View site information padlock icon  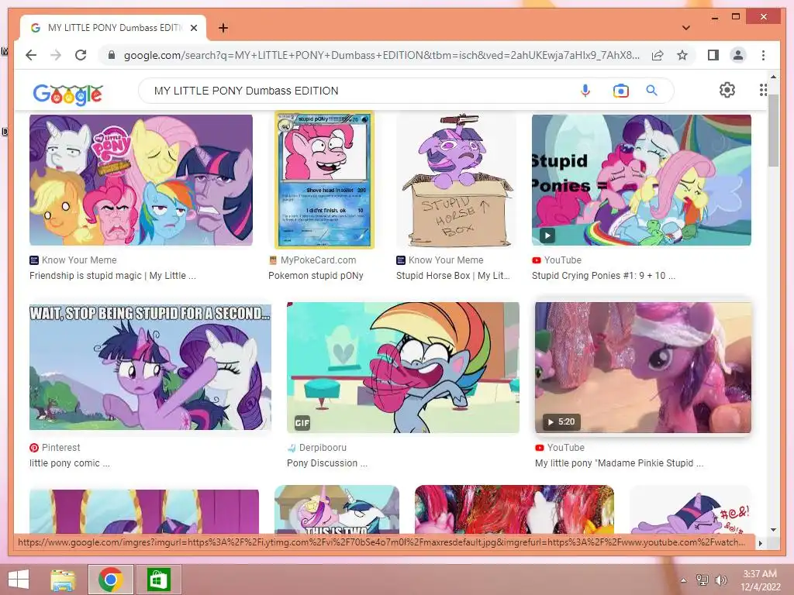pyautogui.click(x=112, y=55)
